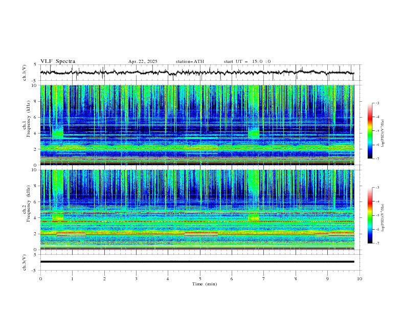Click inside the ch.1 spectrogram panel

coord(197,125)
